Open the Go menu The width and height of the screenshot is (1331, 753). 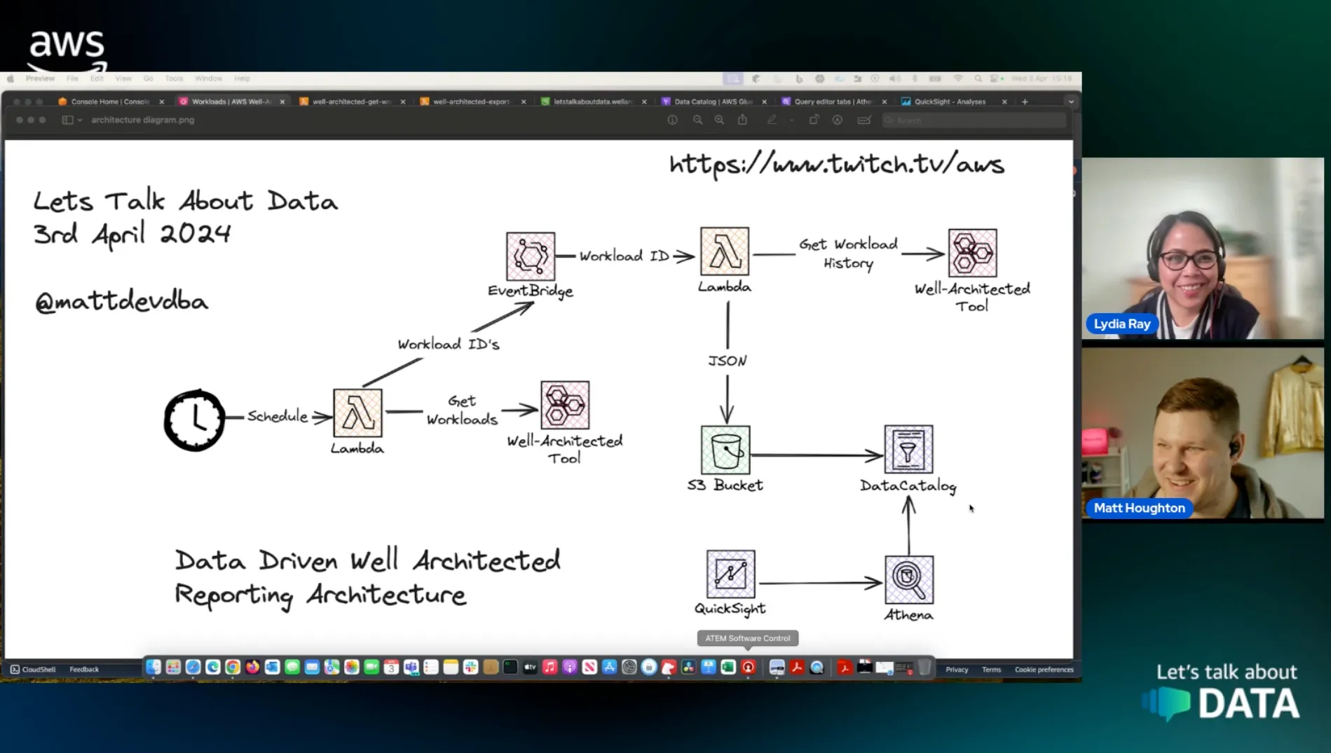click(148, 78)
